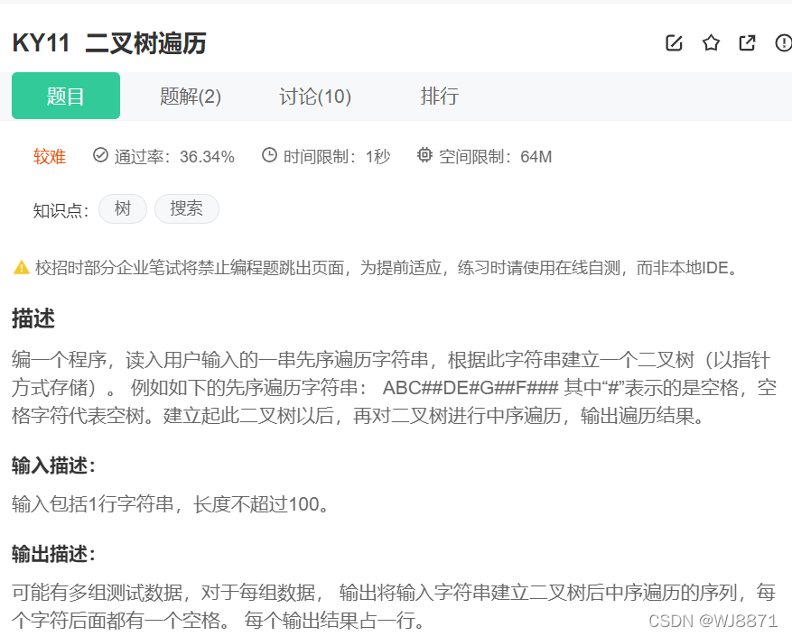792x636 pixels.
Task: Click the yellow warning triangle icon
Action: 21,267
